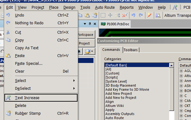Open the folder button dropdown arrow in panel
The width and height of the screenshot is (191, 120).
click(x=92, y=51)
